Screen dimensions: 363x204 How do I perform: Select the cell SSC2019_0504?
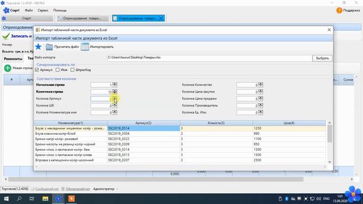[143, 134]
